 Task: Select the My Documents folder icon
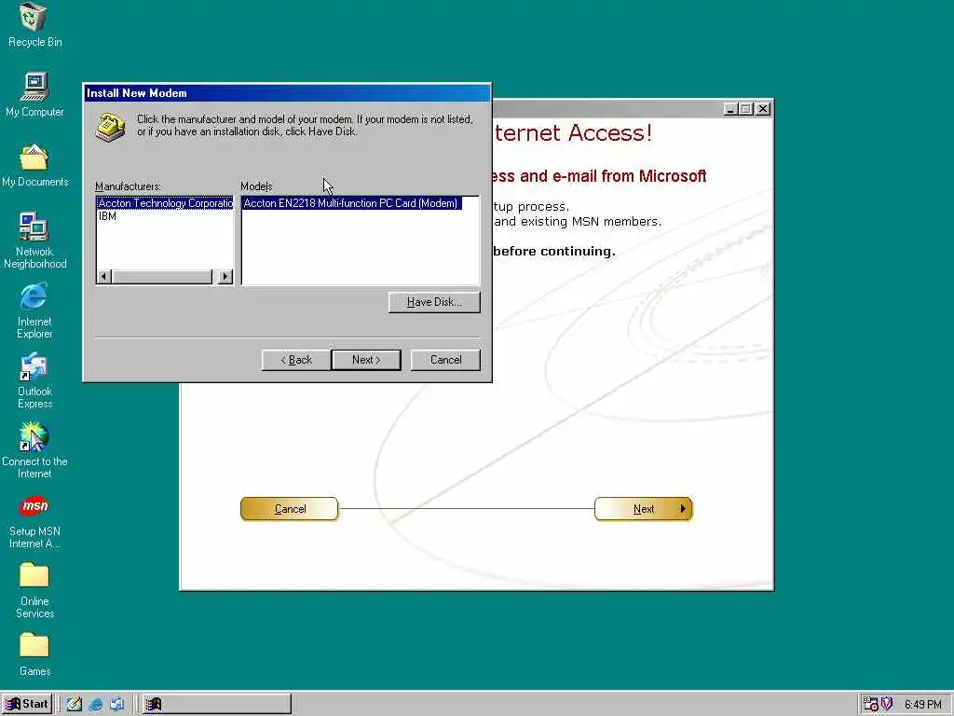click(x=34, y=157)
